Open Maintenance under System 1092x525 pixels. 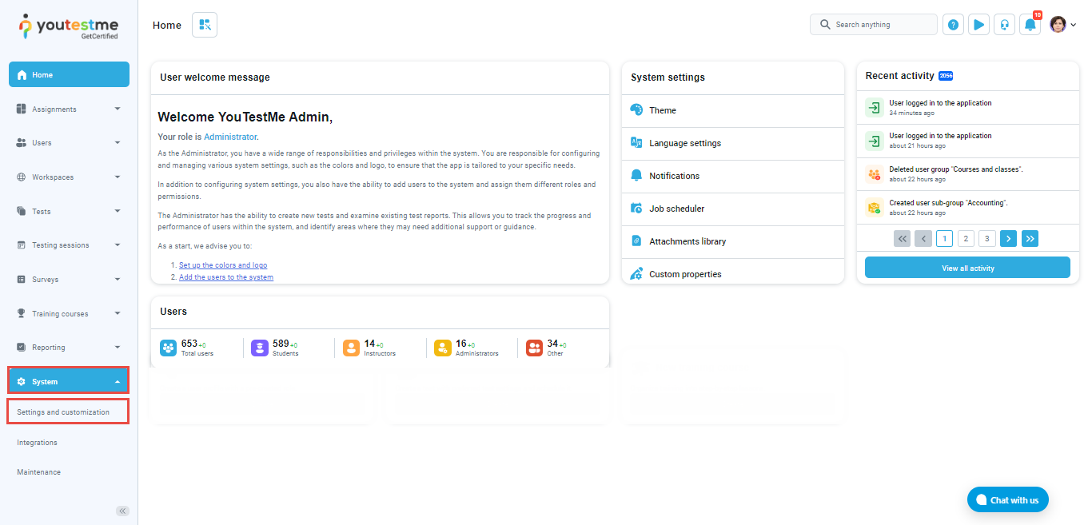click(39, 472)
